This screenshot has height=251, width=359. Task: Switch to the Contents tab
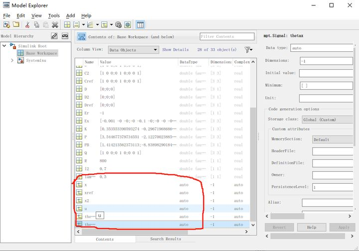[105, 239]
